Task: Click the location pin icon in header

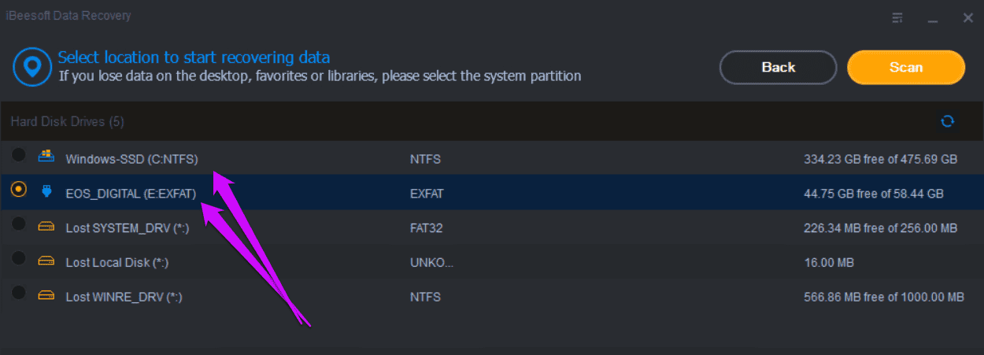Action: (32, 67)
